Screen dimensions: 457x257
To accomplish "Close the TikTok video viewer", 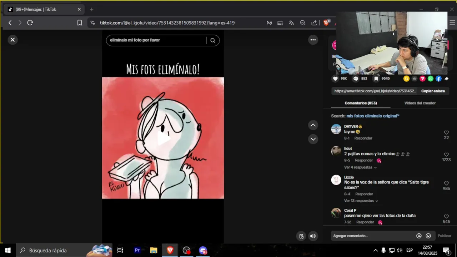I will click(x=12, y=40).
